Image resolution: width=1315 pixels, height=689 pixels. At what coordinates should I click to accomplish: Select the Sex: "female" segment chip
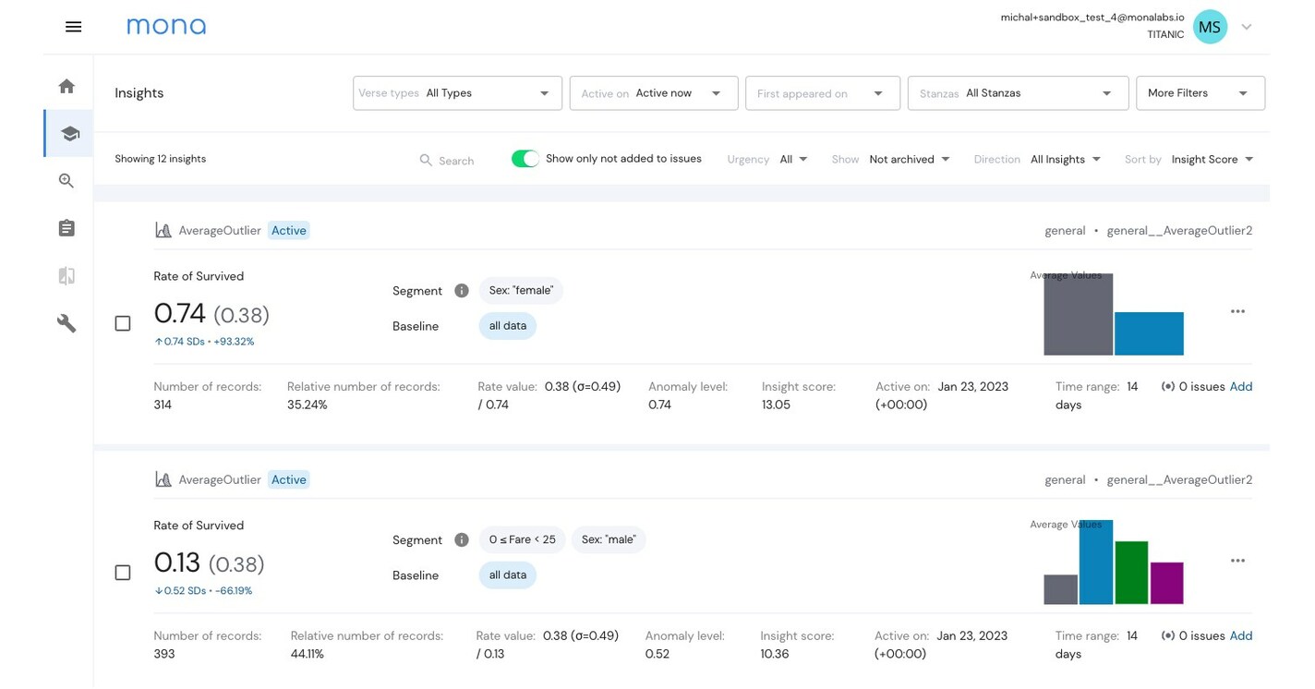click(521, 290)
